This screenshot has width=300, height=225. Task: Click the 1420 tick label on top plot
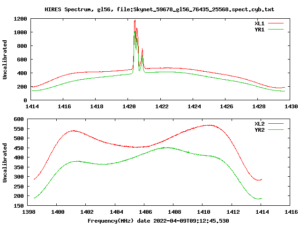click(x=129, y=106)
